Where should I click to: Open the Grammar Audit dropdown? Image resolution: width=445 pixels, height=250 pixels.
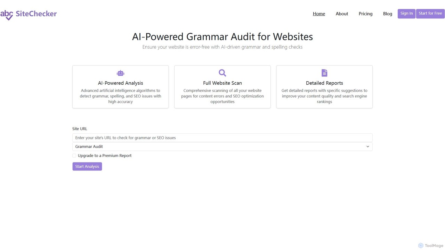(222, 147)
